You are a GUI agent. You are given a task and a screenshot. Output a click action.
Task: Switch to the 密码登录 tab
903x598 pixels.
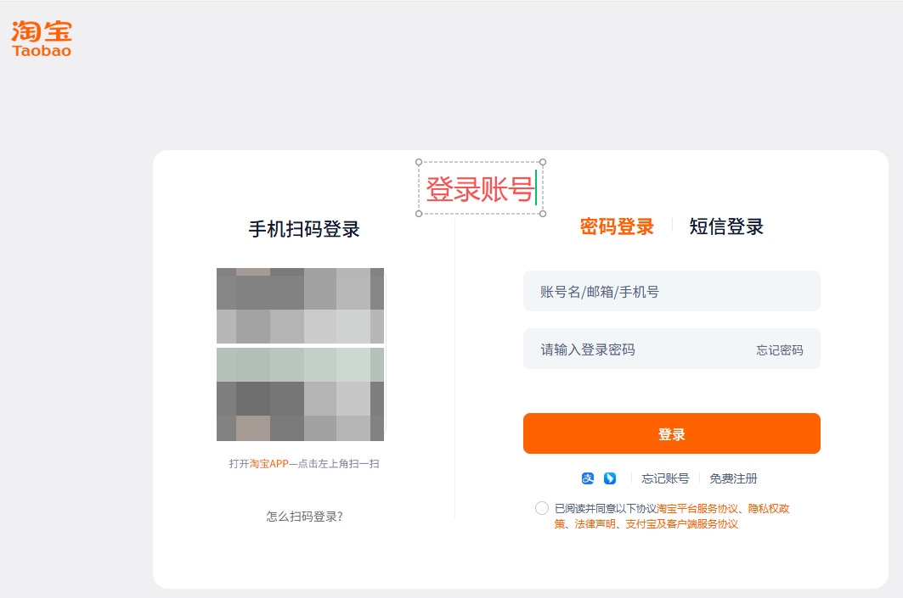tap(617, 226)
